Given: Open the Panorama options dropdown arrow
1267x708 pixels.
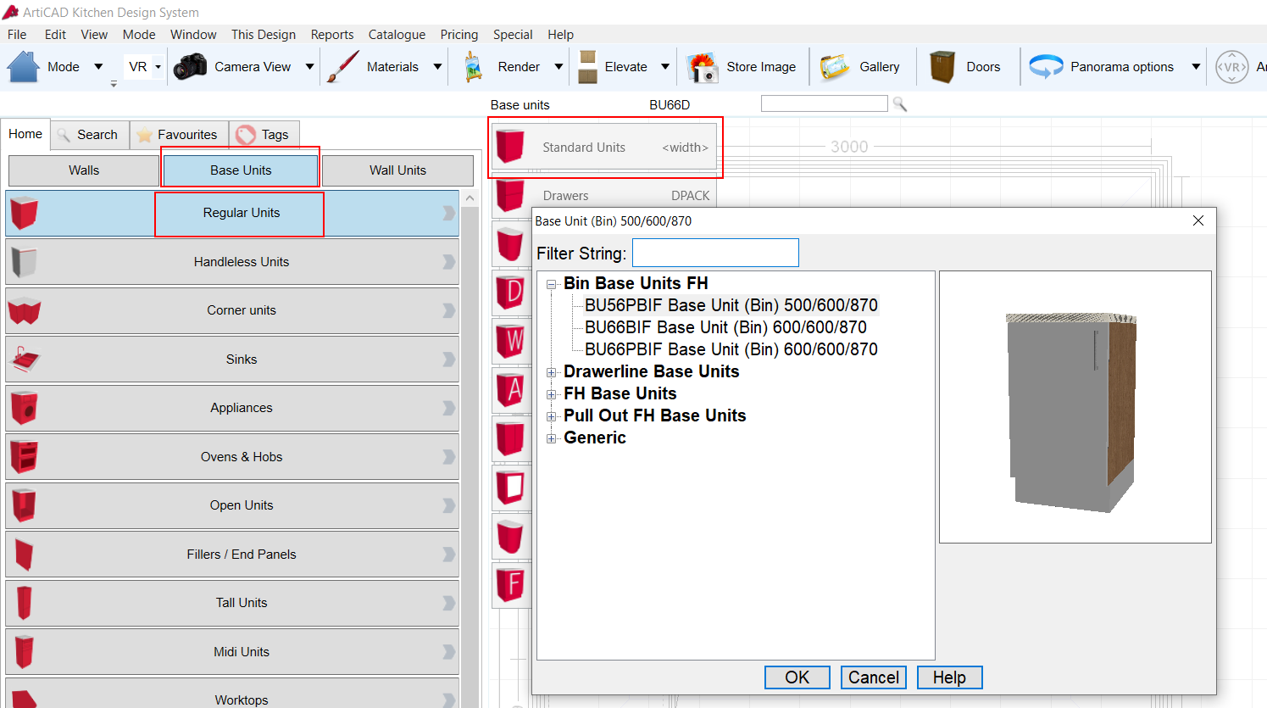Looking at the screenshot, I should click(1196, 67).
